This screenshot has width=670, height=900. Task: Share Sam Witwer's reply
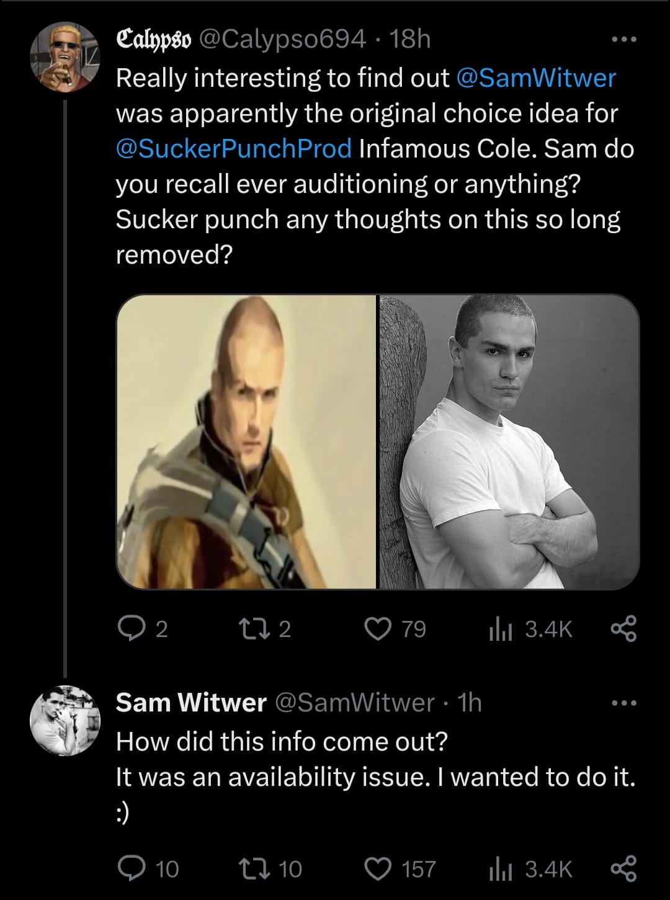coord(623,868)
